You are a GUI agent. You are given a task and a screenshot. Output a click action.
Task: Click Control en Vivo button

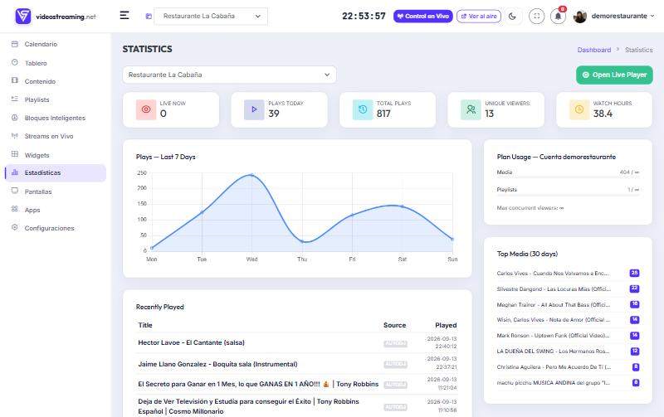[x=423, y=16]
